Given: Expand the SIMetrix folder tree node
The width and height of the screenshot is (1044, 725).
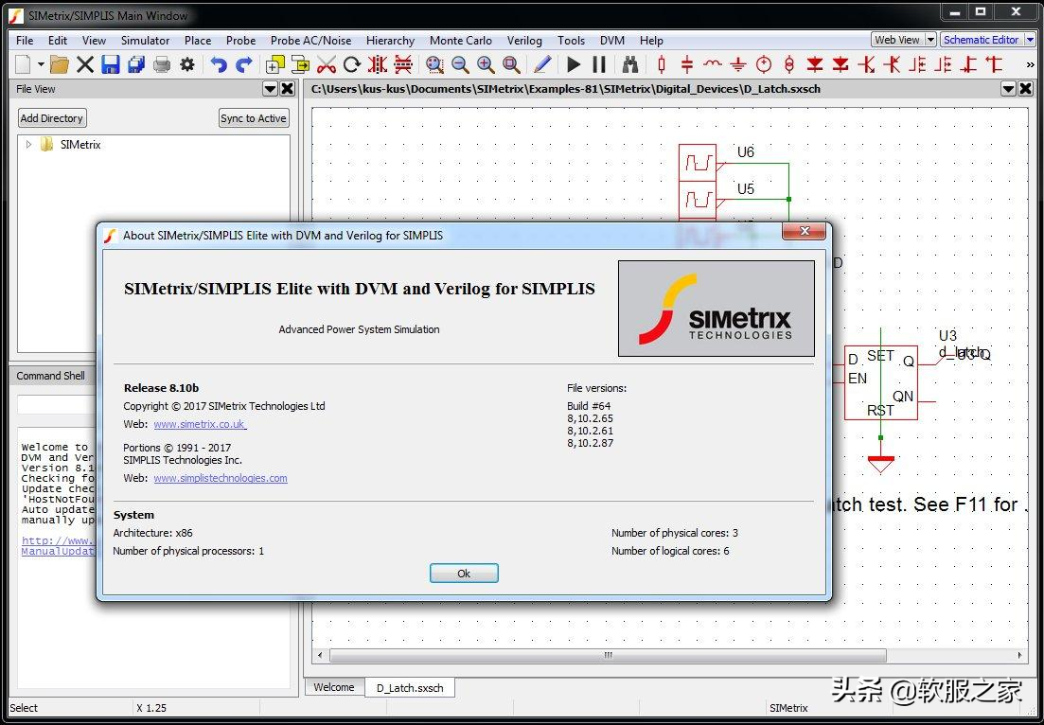Looking at the screenshot, I should click(28, 145).
